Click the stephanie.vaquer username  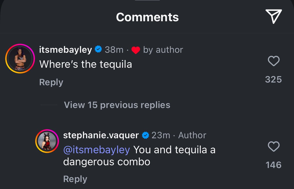(x=101, y=135)
